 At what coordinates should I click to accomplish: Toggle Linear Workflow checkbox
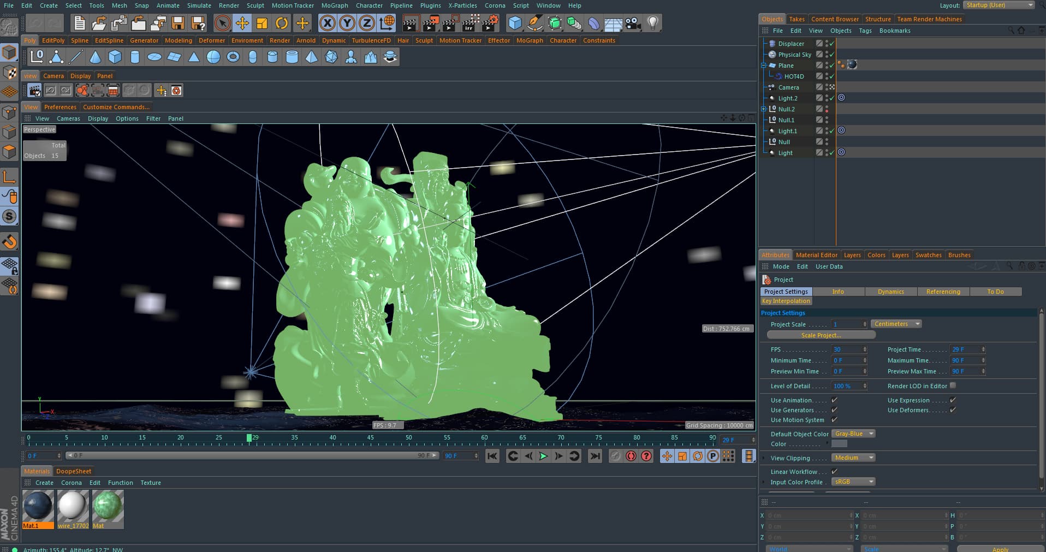pyautogui.click(x=834, y=472)
